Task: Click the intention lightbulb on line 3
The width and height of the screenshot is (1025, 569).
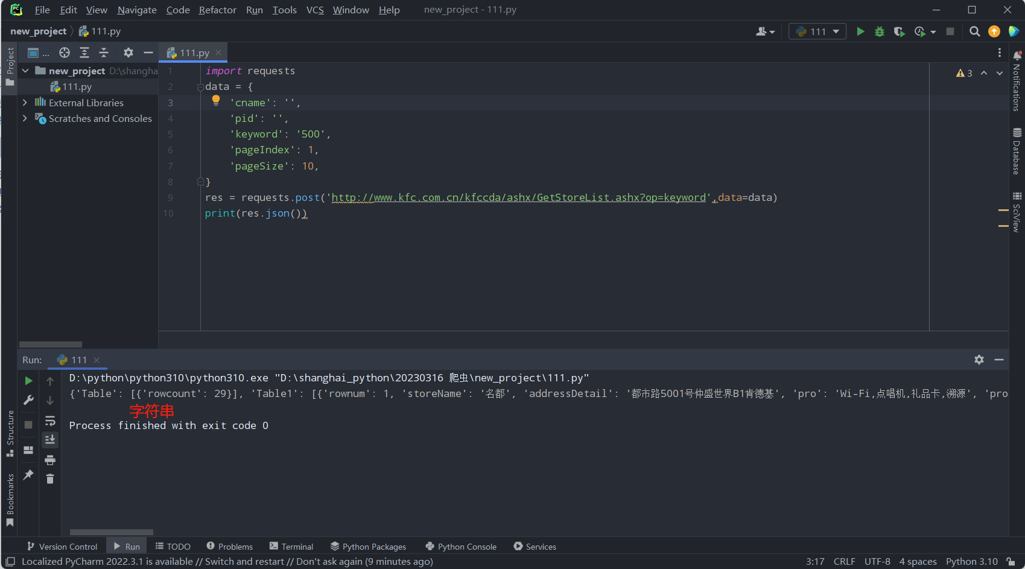Action: (216, 101)
